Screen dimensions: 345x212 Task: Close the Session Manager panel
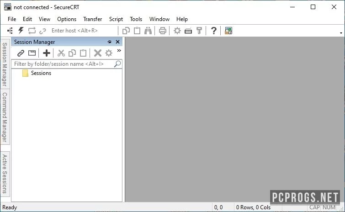118,42
